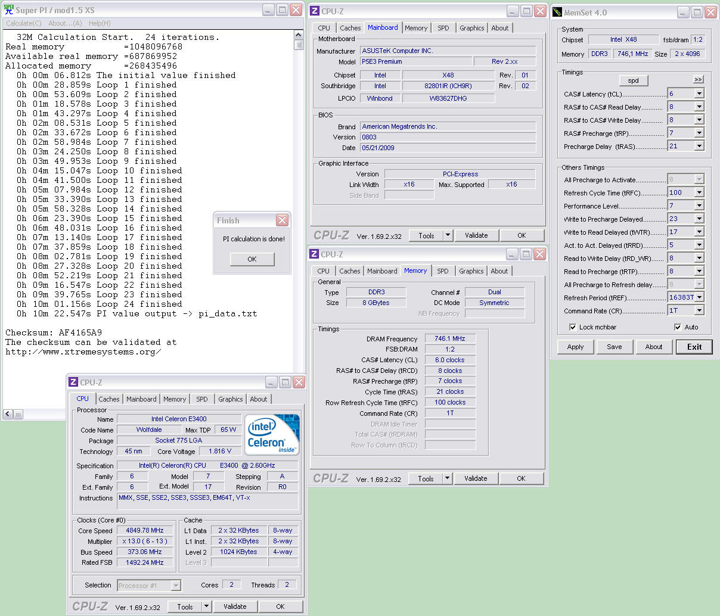The height and width of the screenshot is (616, 720).
Task: Toggle the Auto checkbox in MemSet
Action: click(678, 327)
